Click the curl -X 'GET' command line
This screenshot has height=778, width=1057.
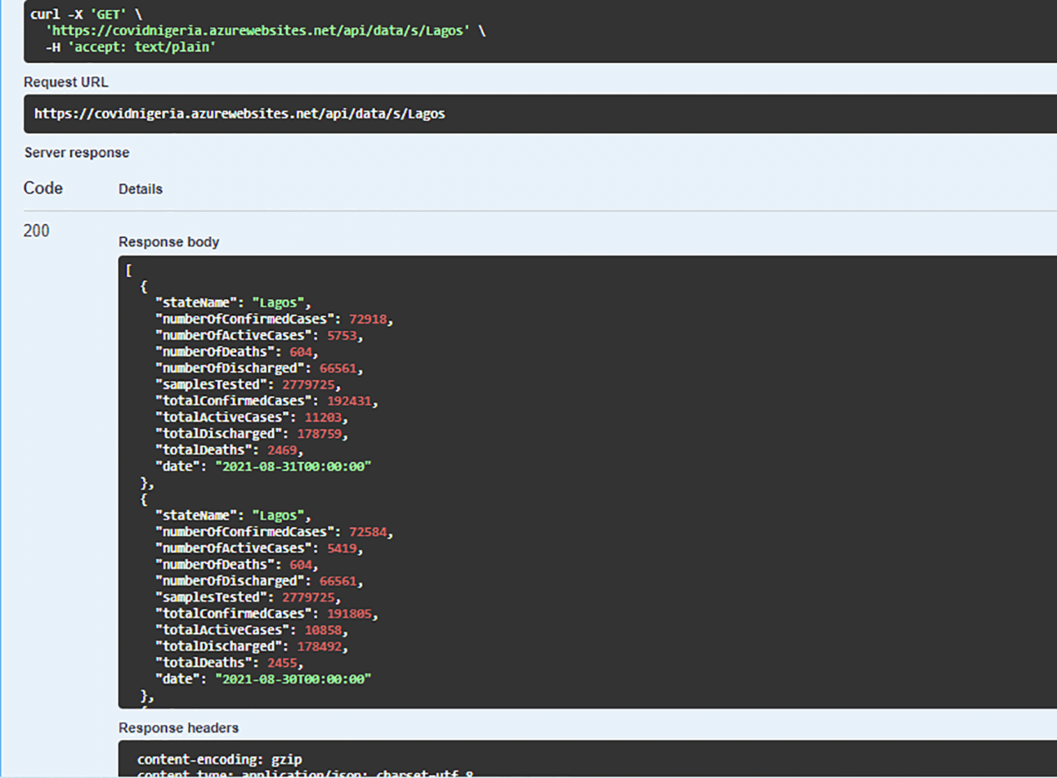[86, 14]
